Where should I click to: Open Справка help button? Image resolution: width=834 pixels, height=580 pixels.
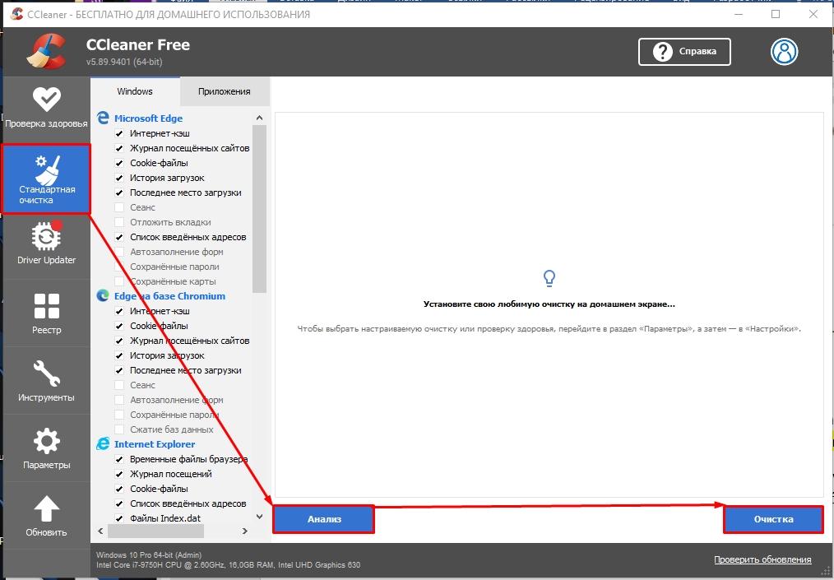(x=684, y=52)
